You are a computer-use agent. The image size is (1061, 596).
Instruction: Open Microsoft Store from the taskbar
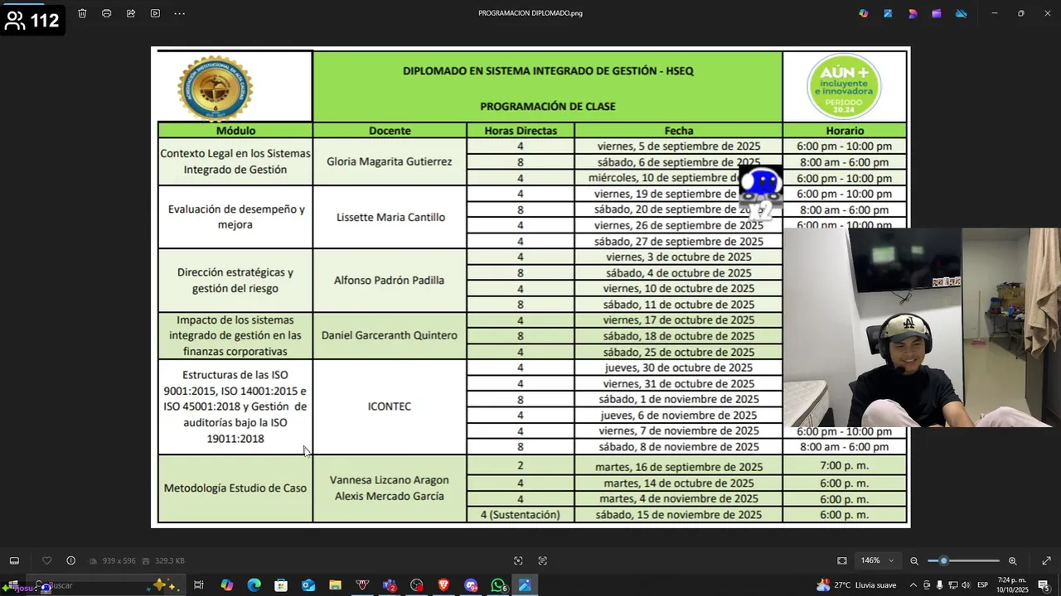281,585
